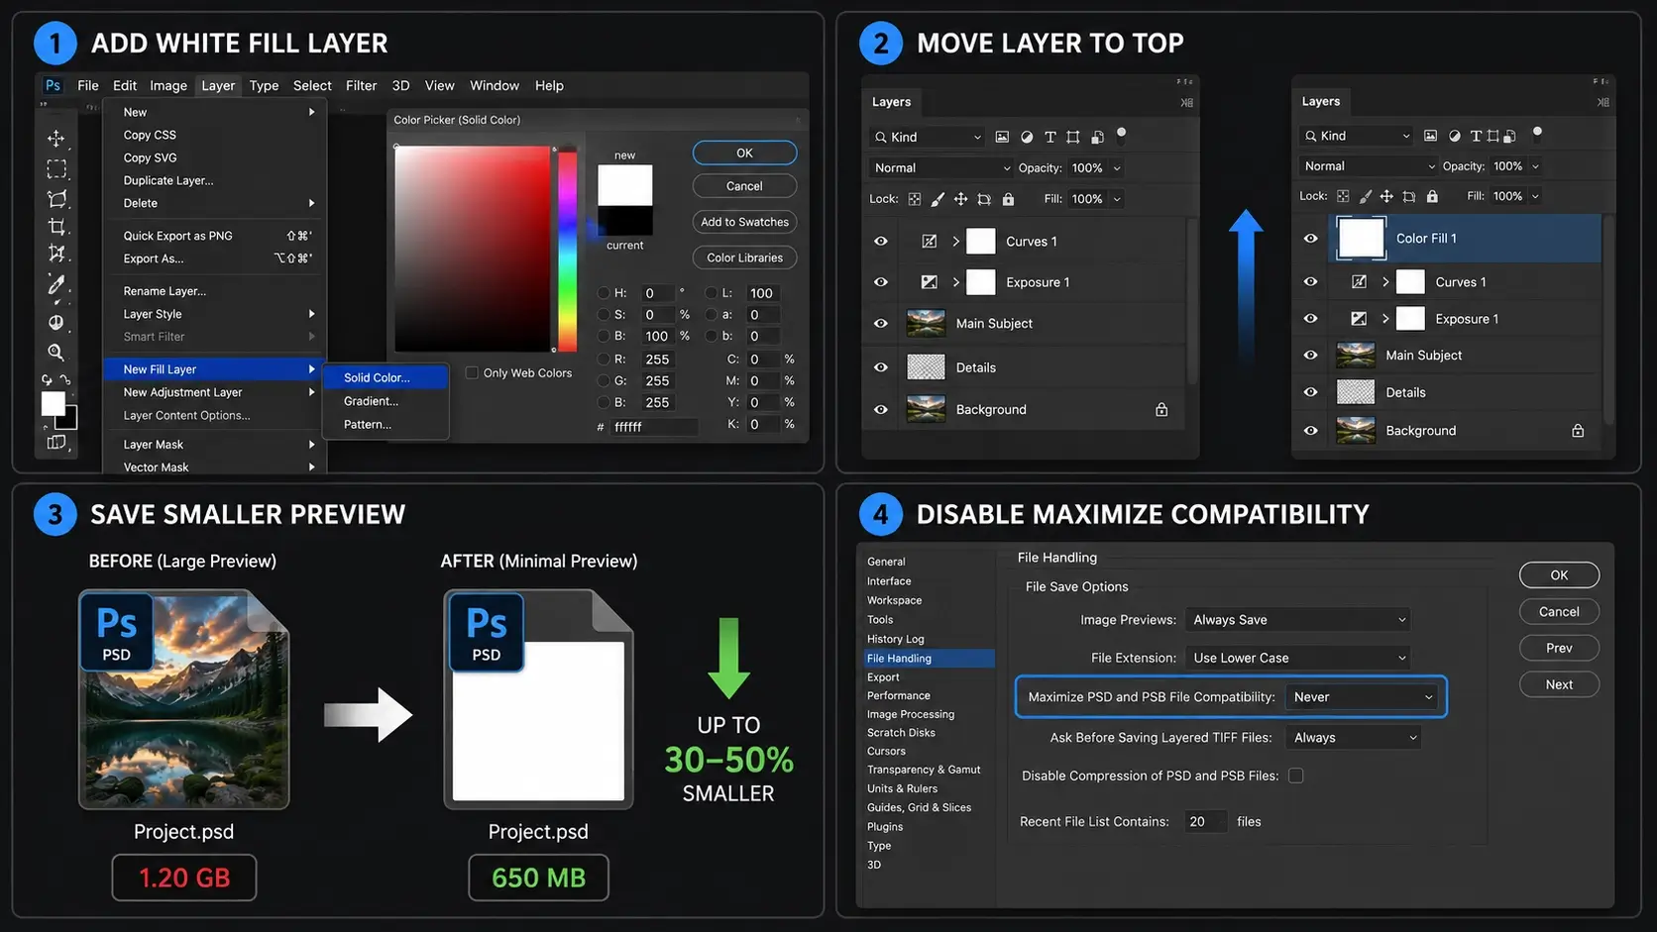The image size is (1657, 932).
Task: Hide Background layer in left Layers panel
Action: (881, 409)
